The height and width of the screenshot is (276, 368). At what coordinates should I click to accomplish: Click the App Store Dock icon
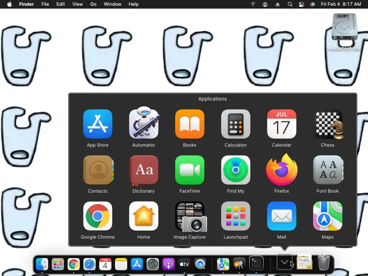[137, 264]
